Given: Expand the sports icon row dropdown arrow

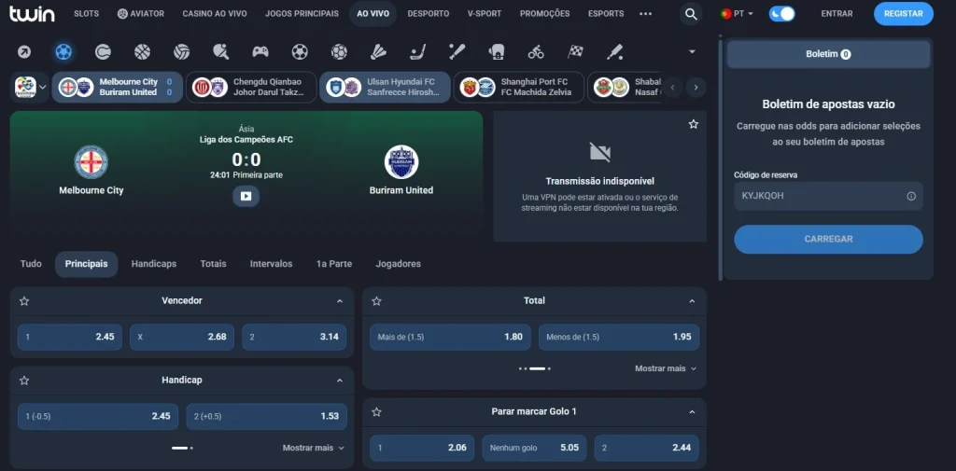Looking at the screenshot, I should click(692, 52).
